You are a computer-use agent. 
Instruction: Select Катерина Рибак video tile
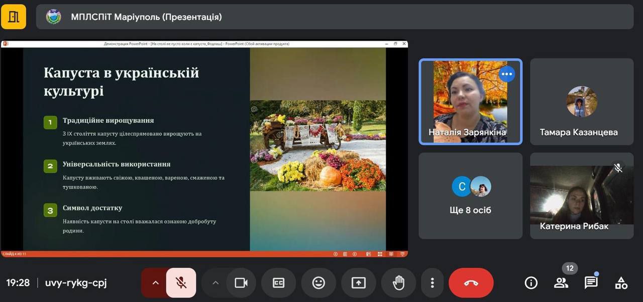(x=581, y=196)
